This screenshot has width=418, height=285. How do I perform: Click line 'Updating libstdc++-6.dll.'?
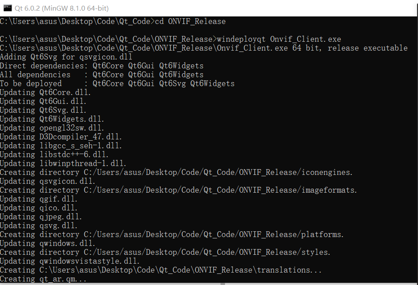click(x=54, y=154)
